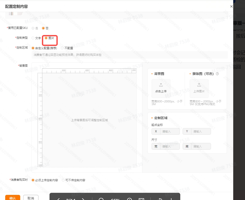Zoom out using the magnifier minus icon
The height and width of the screenshot is (200, 245).
pyautogui.click(x=101, y=199)
